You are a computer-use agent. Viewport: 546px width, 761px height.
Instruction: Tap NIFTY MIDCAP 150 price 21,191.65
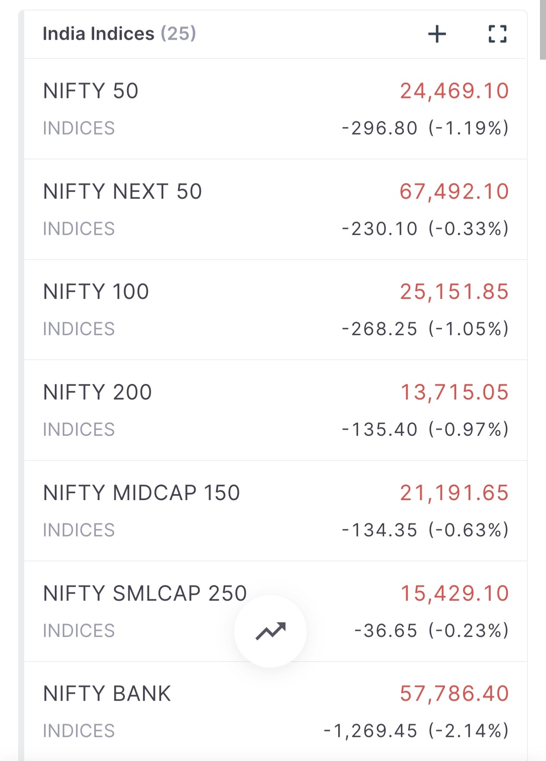tap(454, 493)
